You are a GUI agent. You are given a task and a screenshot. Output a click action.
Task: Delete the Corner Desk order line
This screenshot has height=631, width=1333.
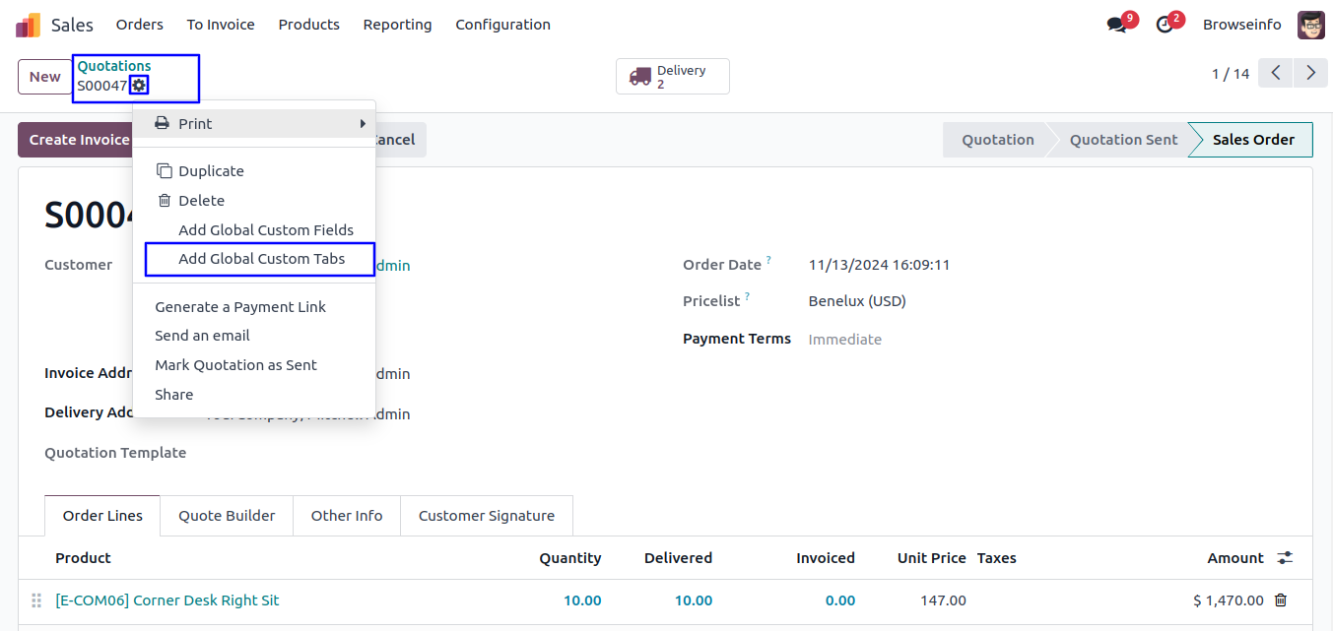pos(1281,600)
